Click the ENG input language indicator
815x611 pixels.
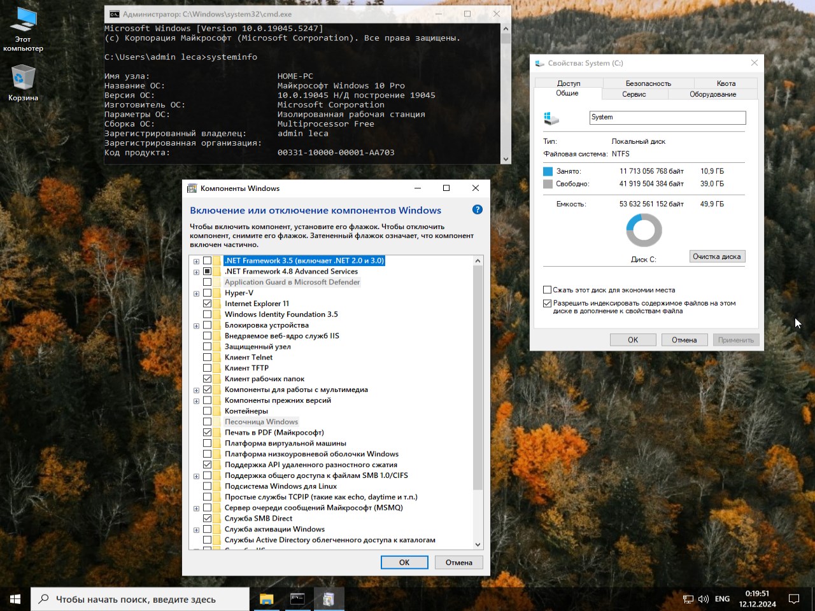point(722,599)
